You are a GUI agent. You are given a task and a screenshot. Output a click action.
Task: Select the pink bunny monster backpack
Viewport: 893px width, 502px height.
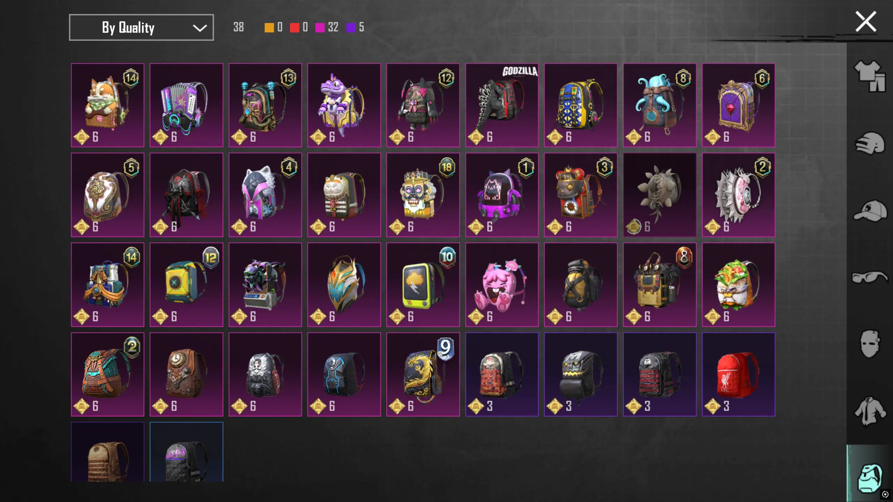tap(502, 285)
